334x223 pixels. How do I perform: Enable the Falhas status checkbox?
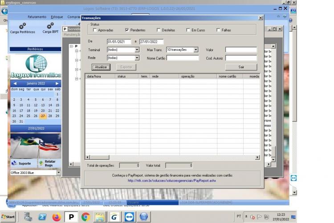pyautogui.click(x=218, y=30)
